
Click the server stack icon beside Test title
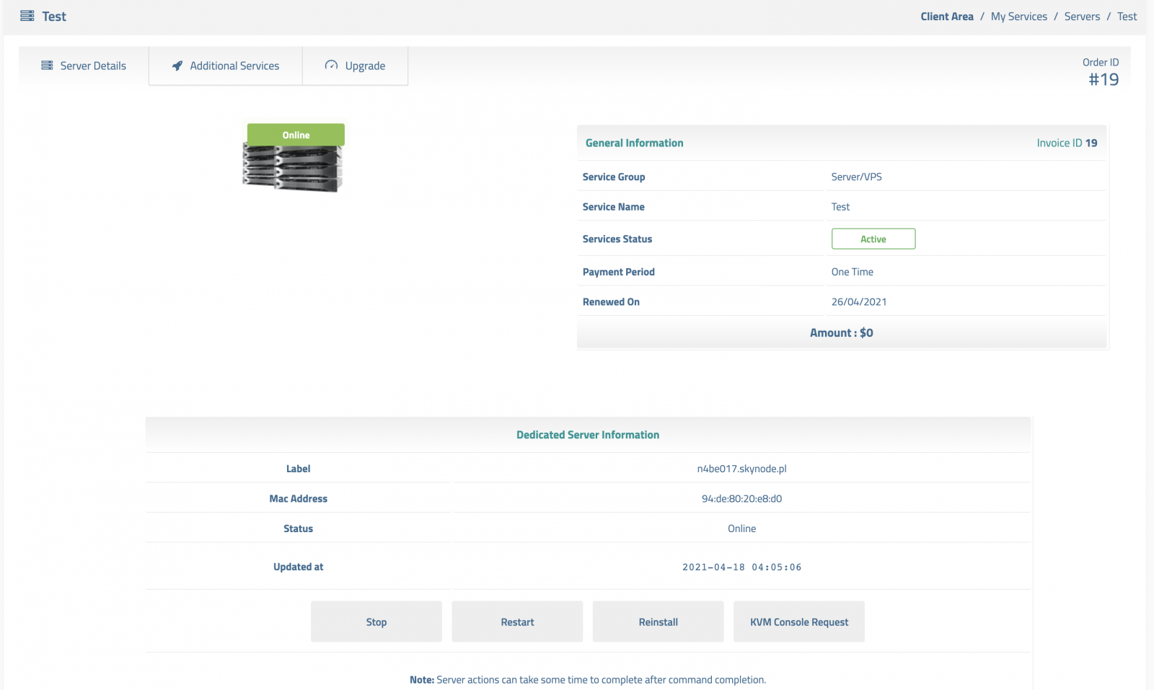[27, 16]
